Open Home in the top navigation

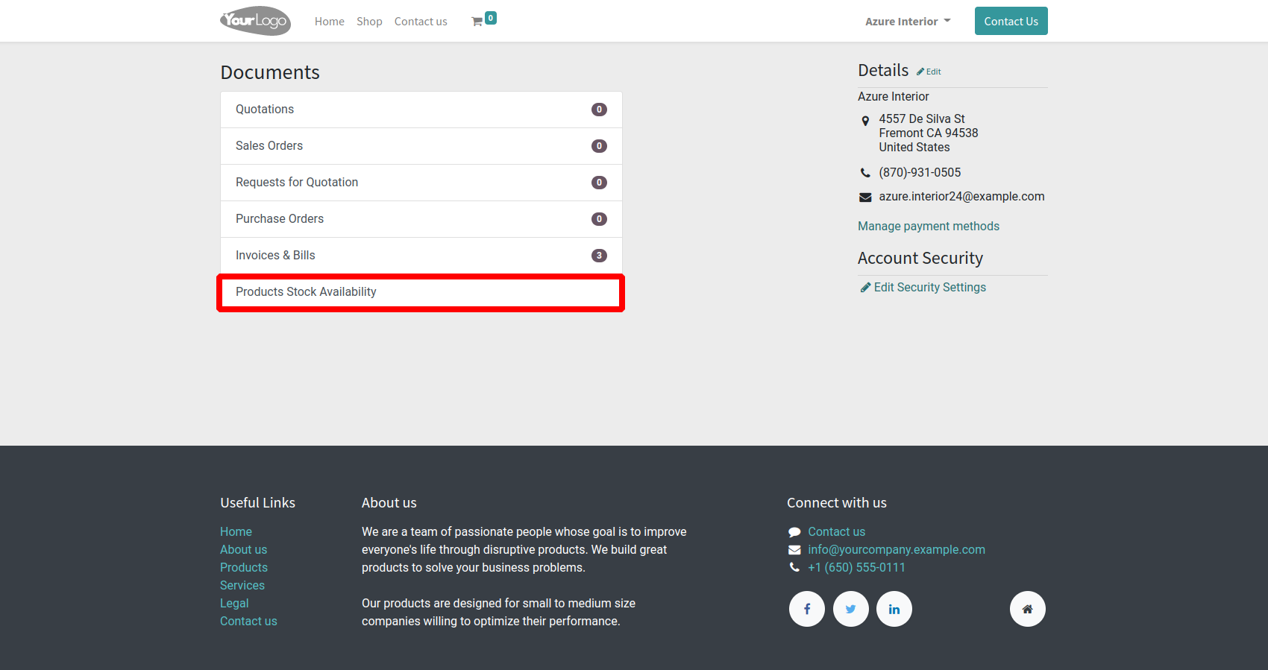(x=329, y=22)
